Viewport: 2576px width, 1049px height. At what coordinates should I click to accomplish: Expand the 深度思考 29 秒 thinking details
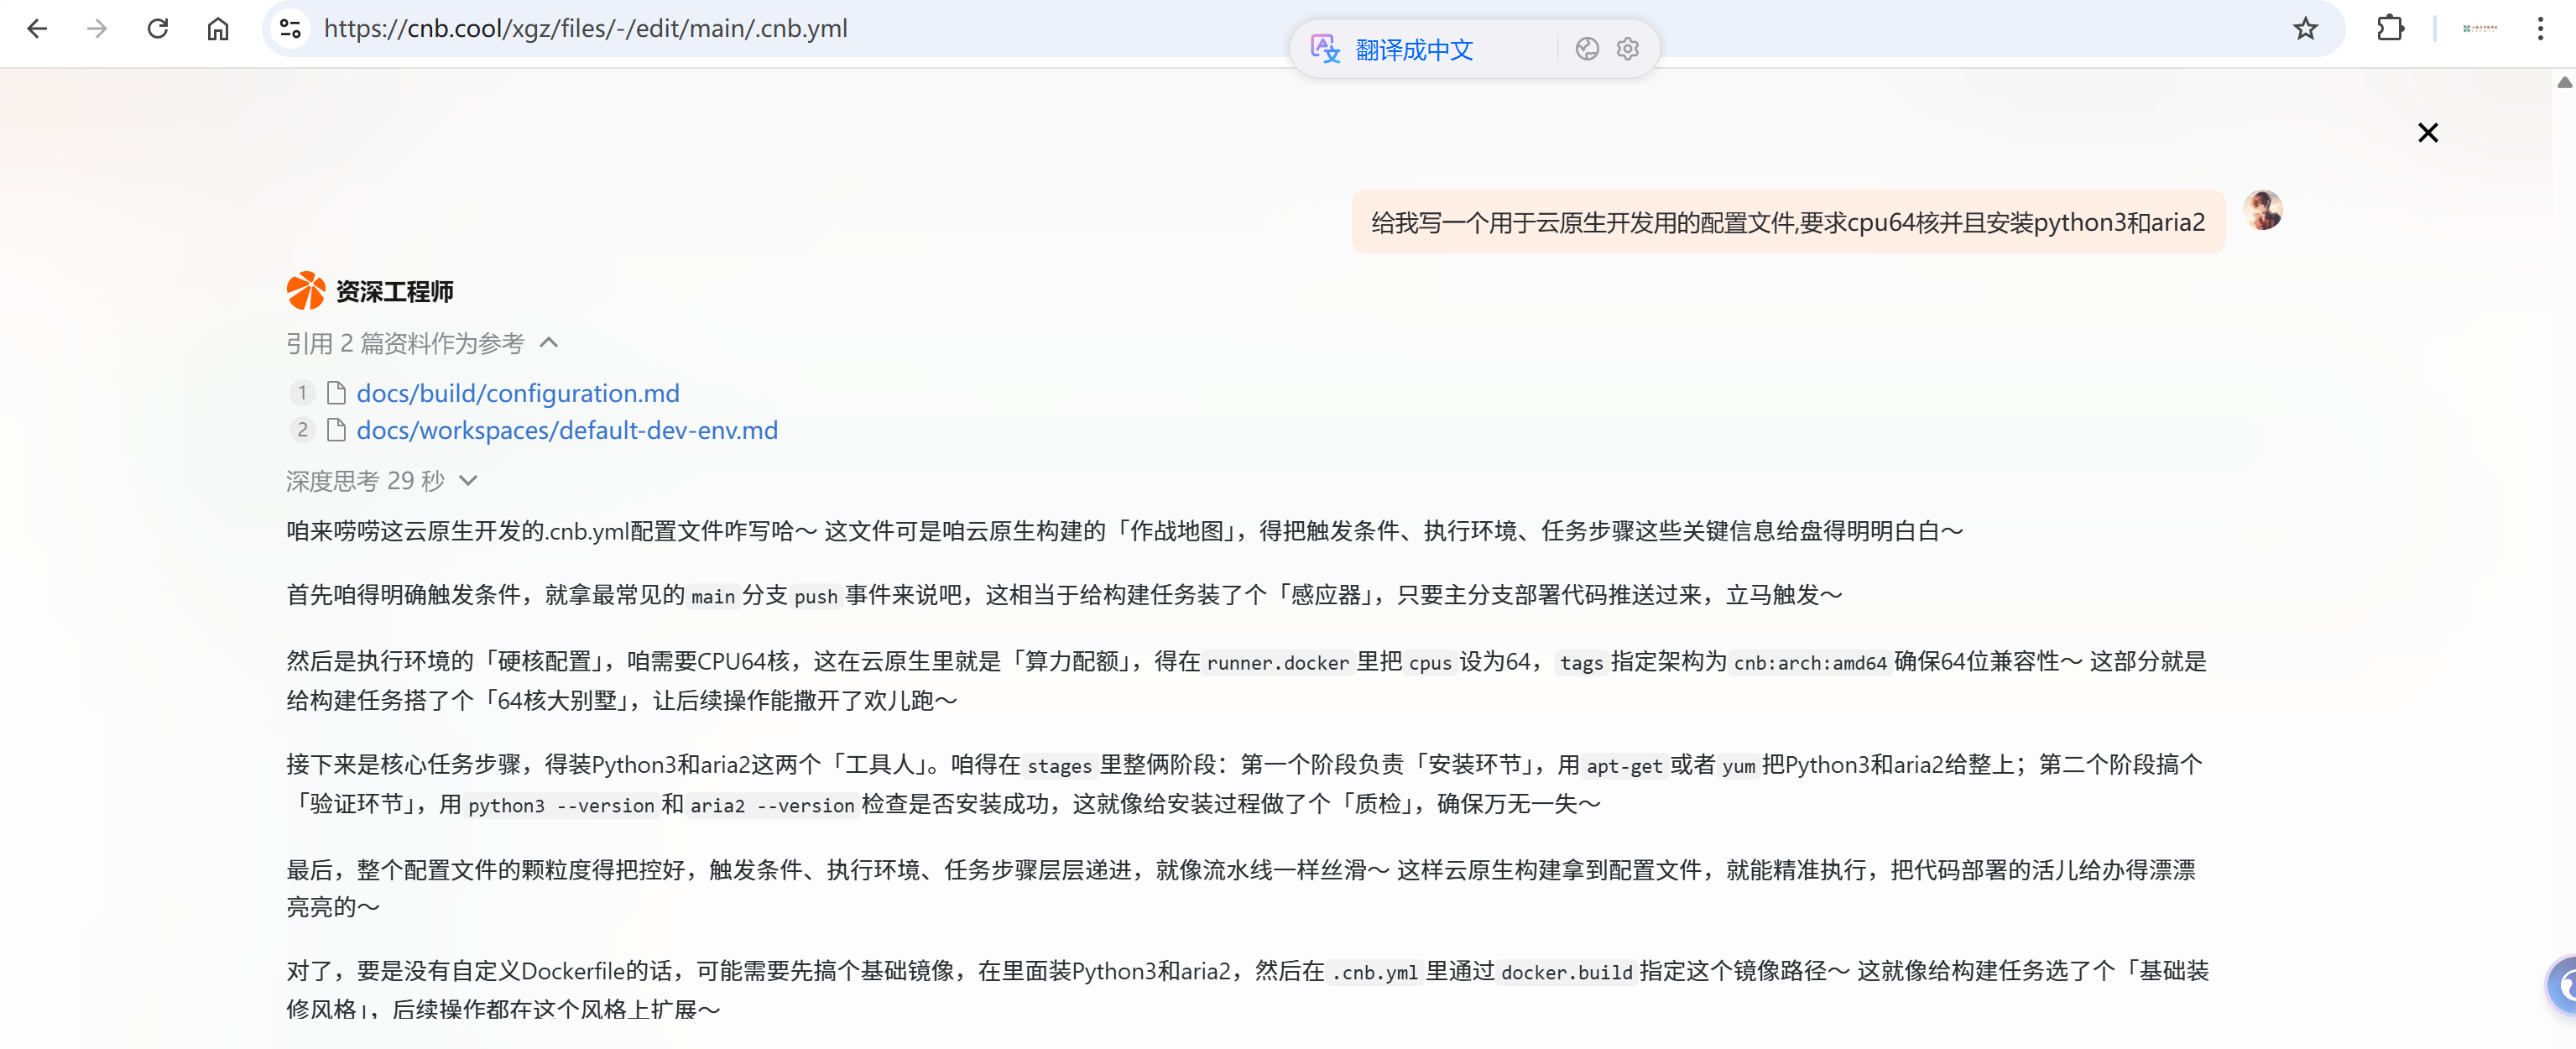[469, 481]
